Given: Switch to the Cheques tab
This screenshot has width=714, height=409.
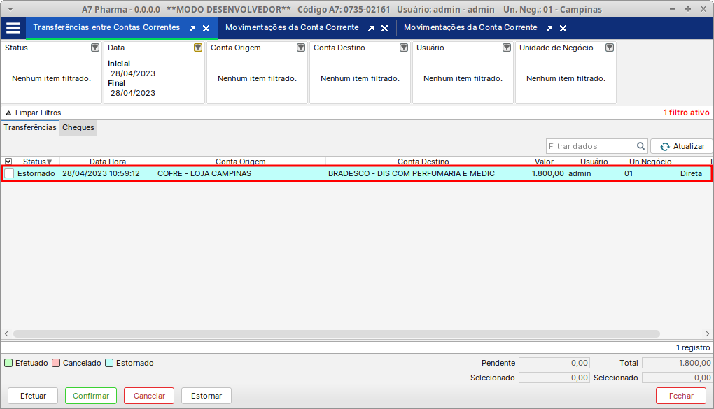Looking at the screenshot, I should (78, 127).
